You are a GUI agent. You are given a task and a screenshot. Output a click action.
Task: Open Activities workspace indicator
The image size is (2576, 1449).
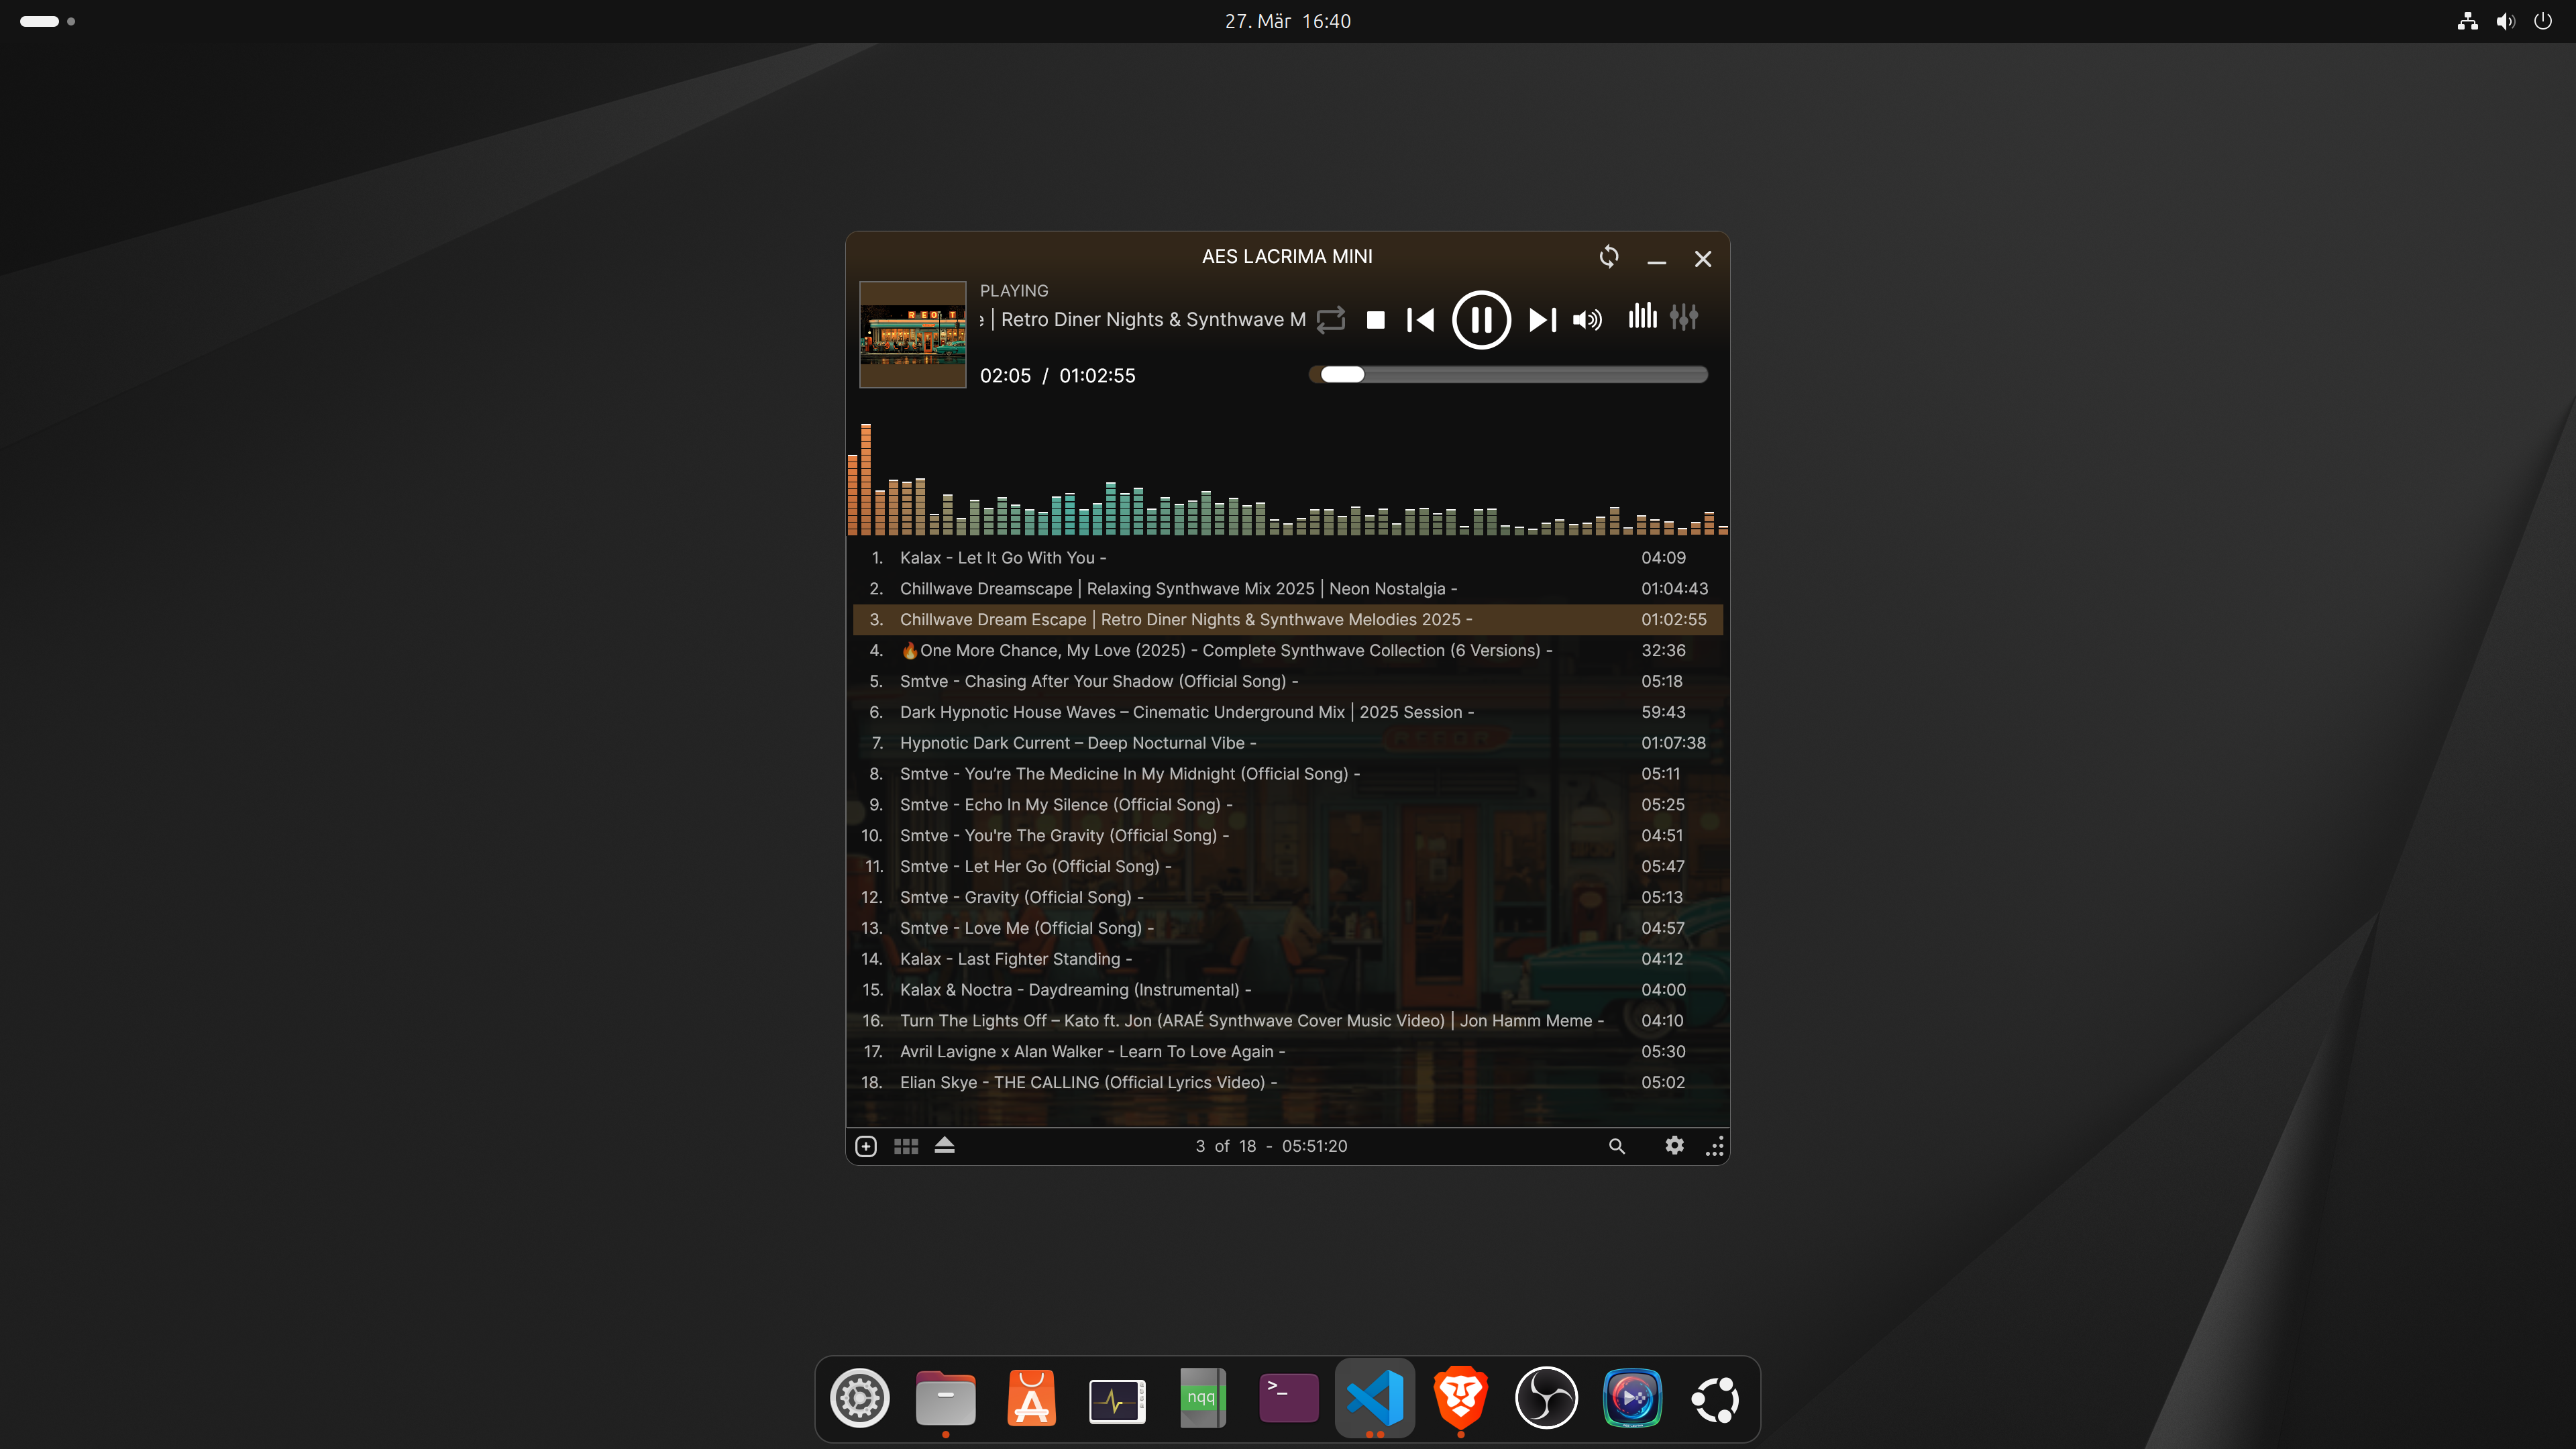47,21
